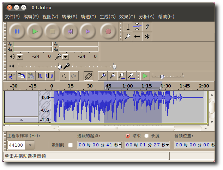The height and width of the screenshot is (170, 223).
Task: Select the Draw pencil tool
Action: pyautogui.click(x=147, y=26)
